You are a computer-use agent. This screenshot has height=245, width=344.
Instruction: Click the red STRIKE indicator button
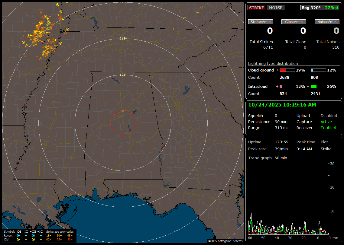coord(256,8)
